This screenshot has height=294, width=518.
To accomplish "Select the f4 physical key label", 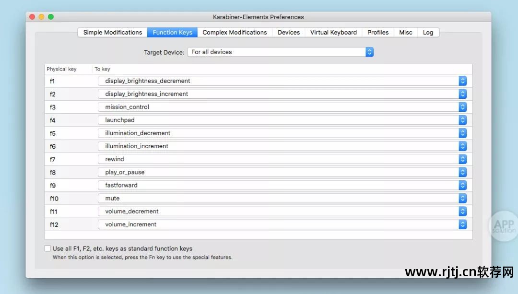I will [53, 120].
